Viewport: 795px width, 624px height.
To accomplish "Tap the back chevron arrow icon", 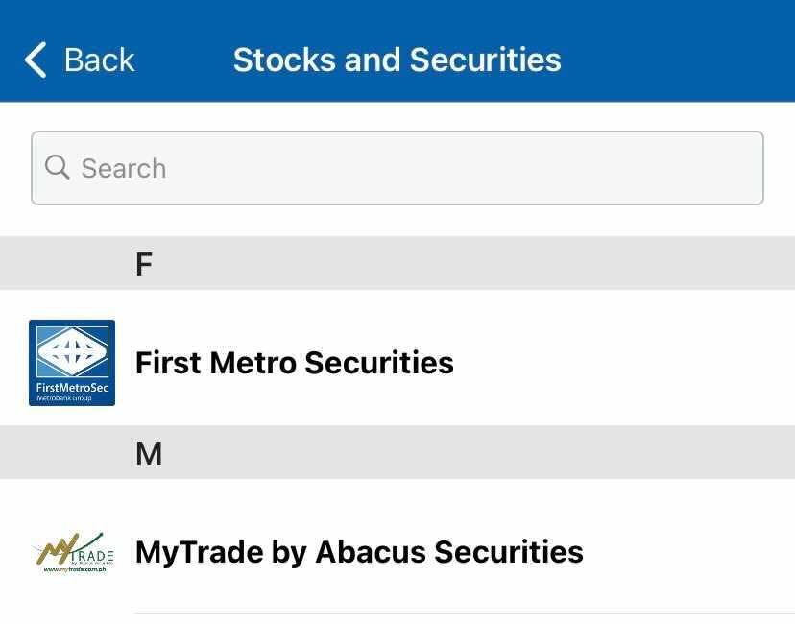I will coord(36,60).
